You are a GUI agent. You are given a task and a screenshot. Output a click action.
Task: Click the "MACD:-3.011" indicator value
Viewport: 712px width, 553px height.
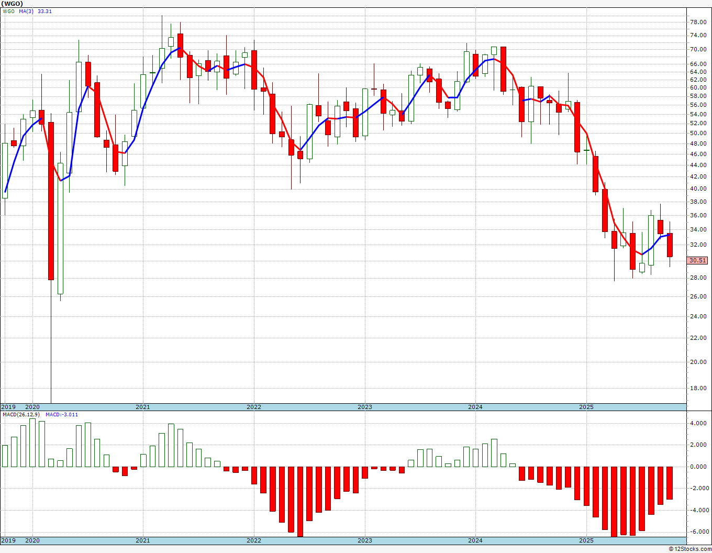click(x=62, y=415)
